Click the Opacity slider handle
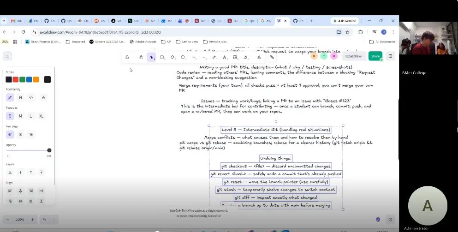Image resolution: width=458 pixels, height=232 pixels. (x=49, y=150)
